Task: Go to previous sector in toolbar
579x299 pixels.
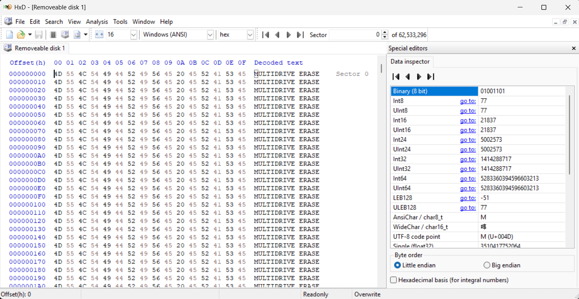Action: [x=277, y=35]
